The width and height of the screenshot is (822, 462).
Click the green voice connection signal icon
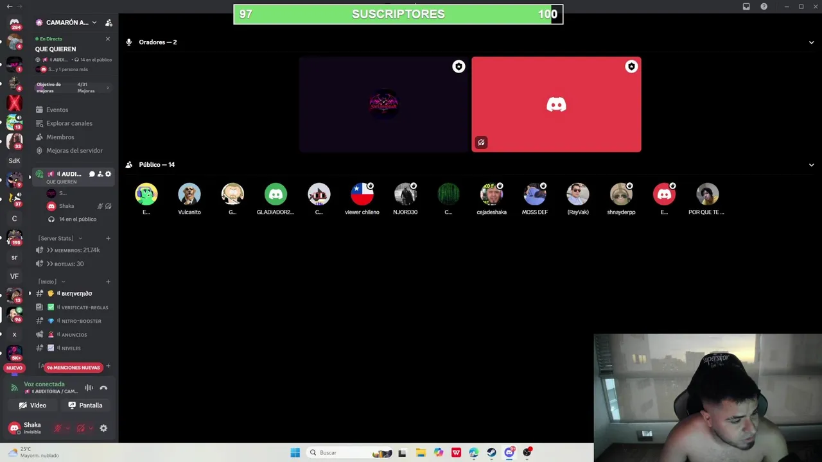tap(14, 388)
